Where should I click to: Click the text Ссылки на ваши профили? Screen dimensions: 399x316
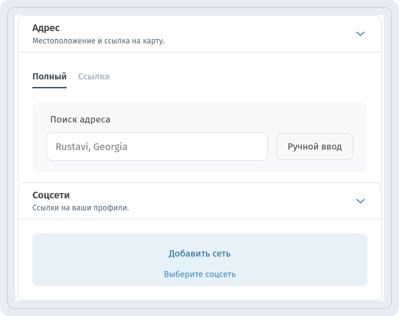click(x=81, y=208)
